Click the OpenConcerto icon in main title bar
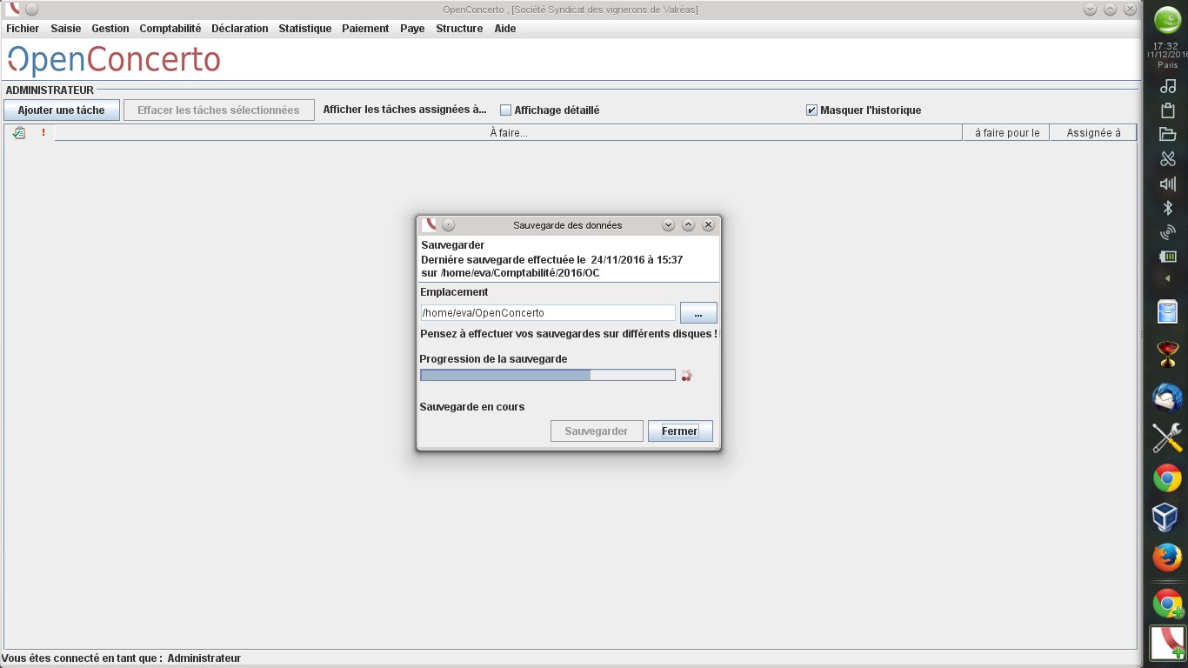The height and width of the screenshot is (668, 1188). pos(12,10)
